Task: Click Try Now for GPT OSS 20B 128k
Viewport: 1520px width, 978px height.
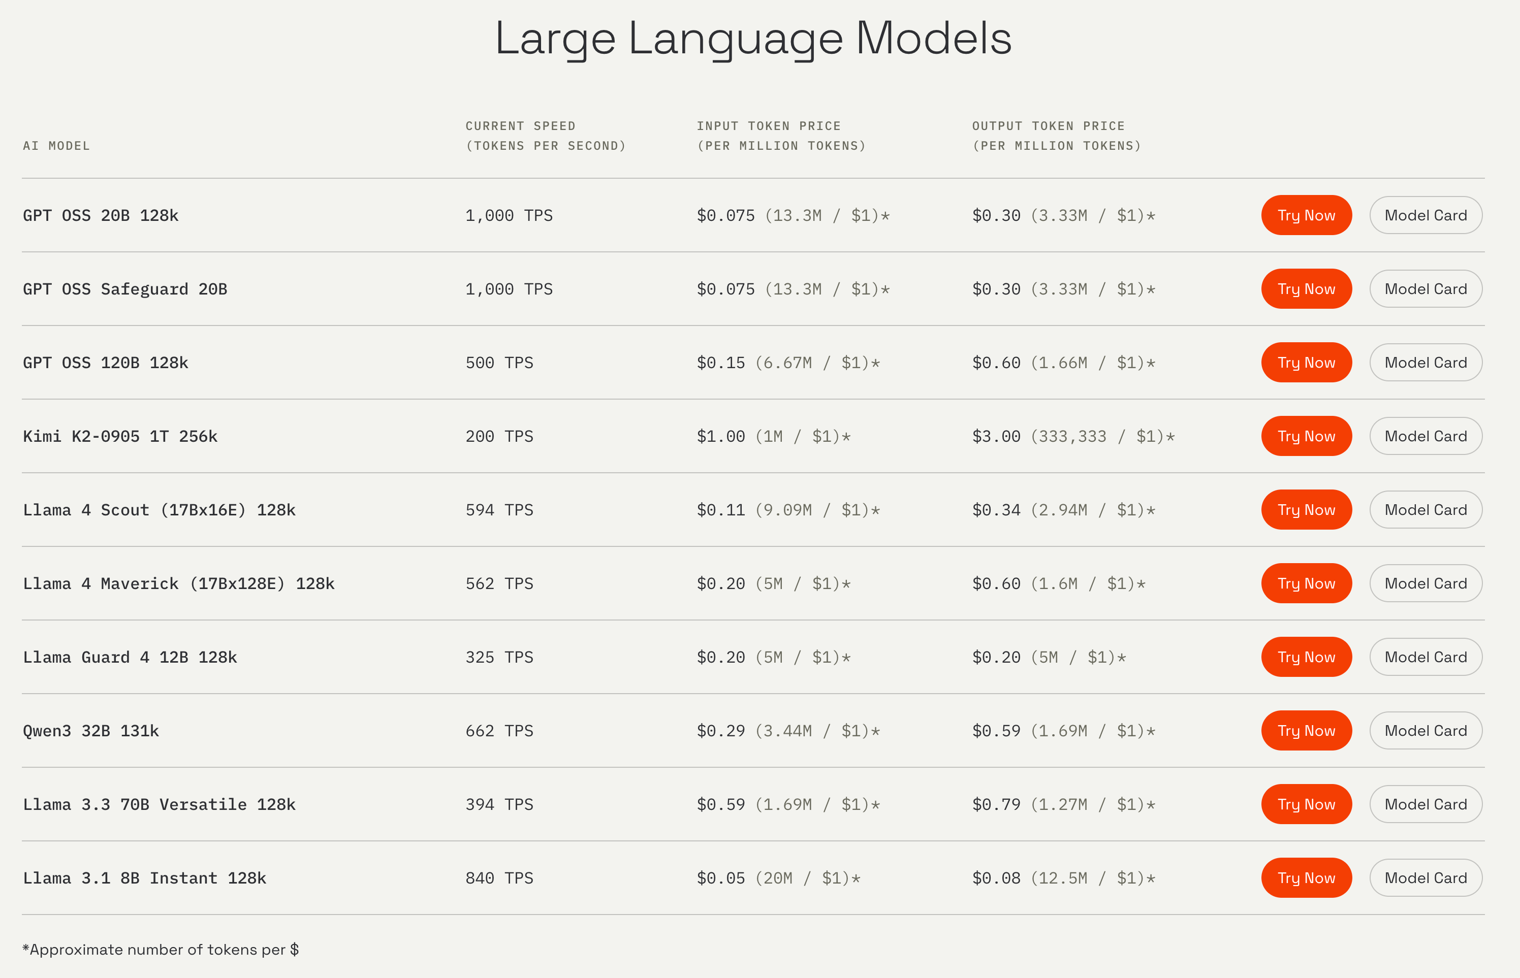Action: tap(1306, 215)
